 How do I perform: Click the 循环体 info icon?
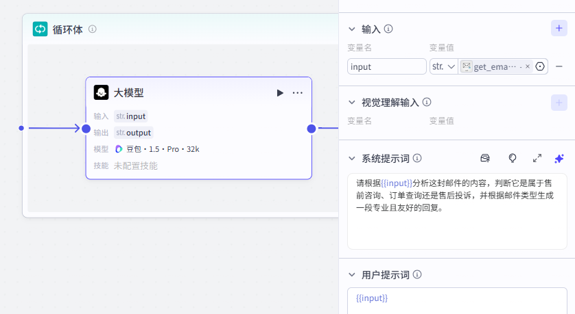pyautogui.click(x=93, y=29)
